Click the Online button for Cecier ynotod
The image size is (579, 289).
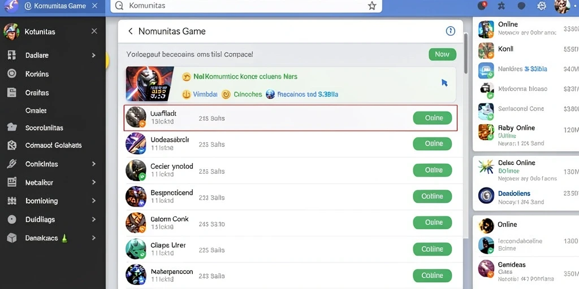pos(433,170)
